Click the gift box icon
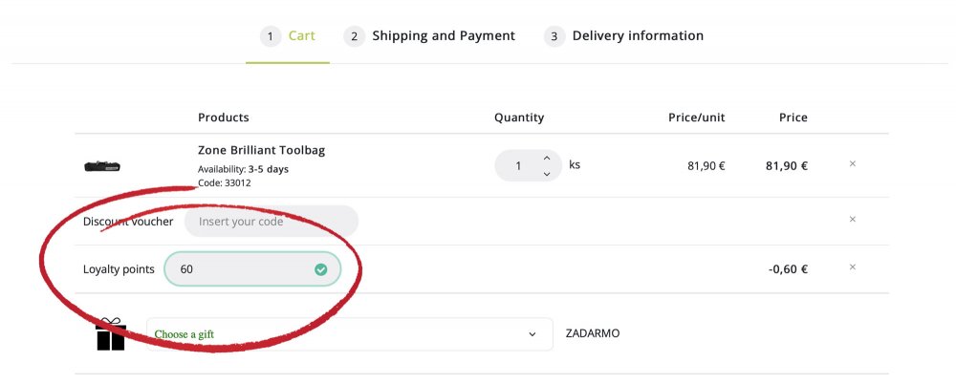 coord(110,334)
